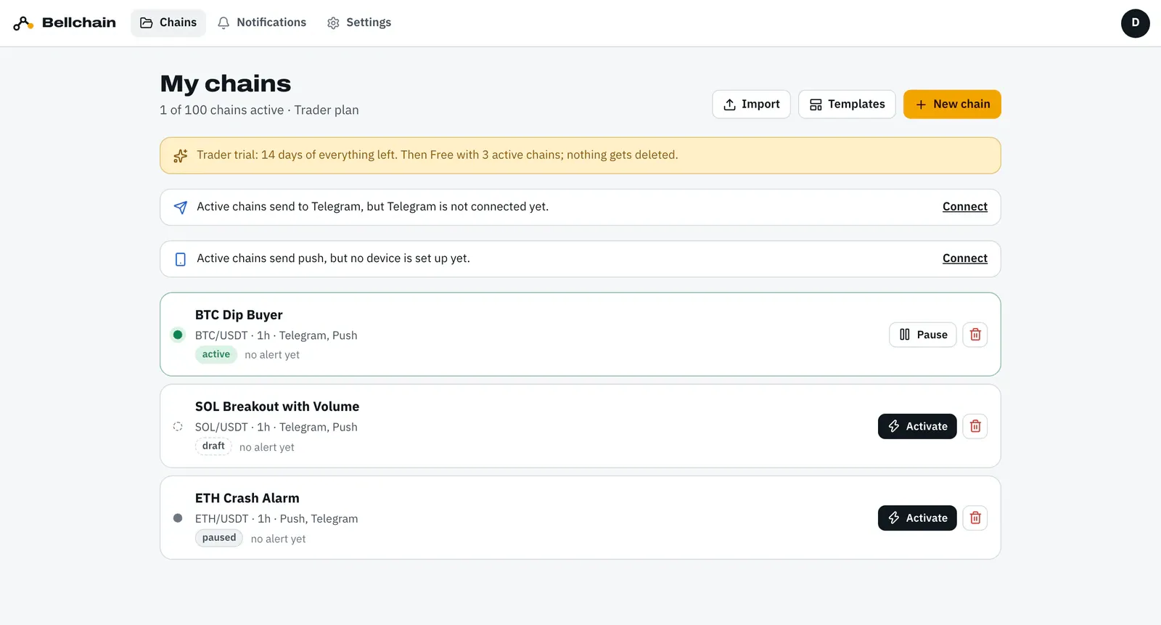The width and height of the screenshot is (1161, 625).
Task: Click the sparkle icon in trial banner
Action: point(181,155)
